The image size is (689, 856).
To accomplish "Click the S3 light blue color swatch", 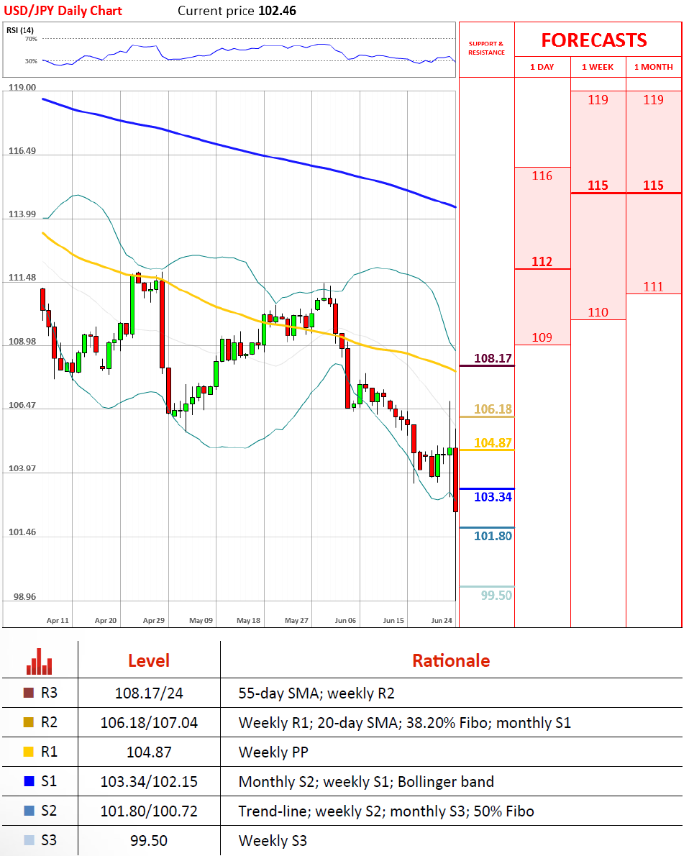I will pos(29,840).
